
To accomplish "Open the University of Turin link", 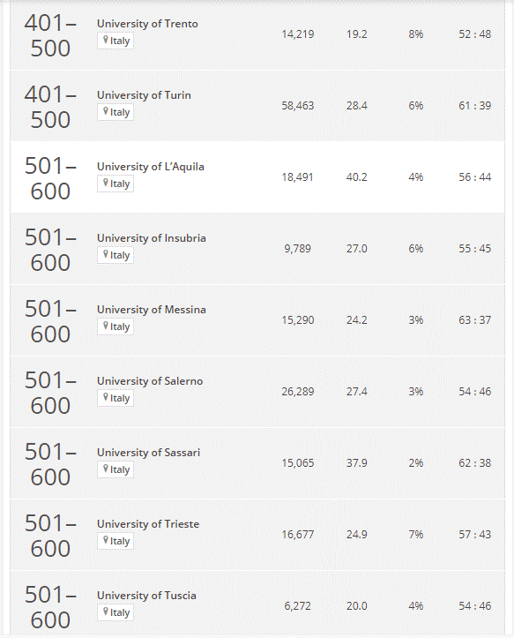I will point(144,95).
